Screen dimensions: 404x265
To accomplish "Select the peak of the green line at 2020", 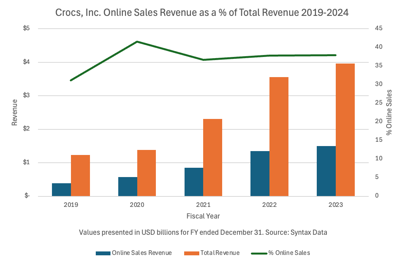I will [x=136, y=41].
